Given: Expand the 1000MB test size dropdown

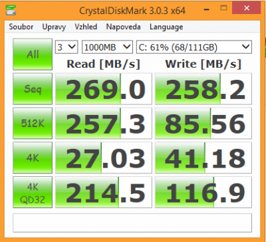Looking at the screenshot, I should [x=107, y=47].
